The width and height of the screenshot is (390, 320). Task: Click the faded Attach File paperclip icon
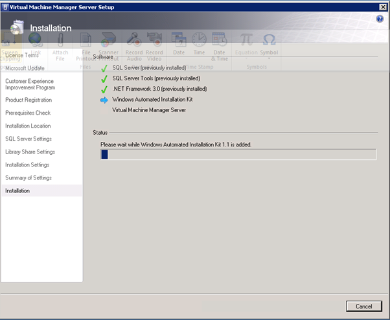tap(60, 40)
